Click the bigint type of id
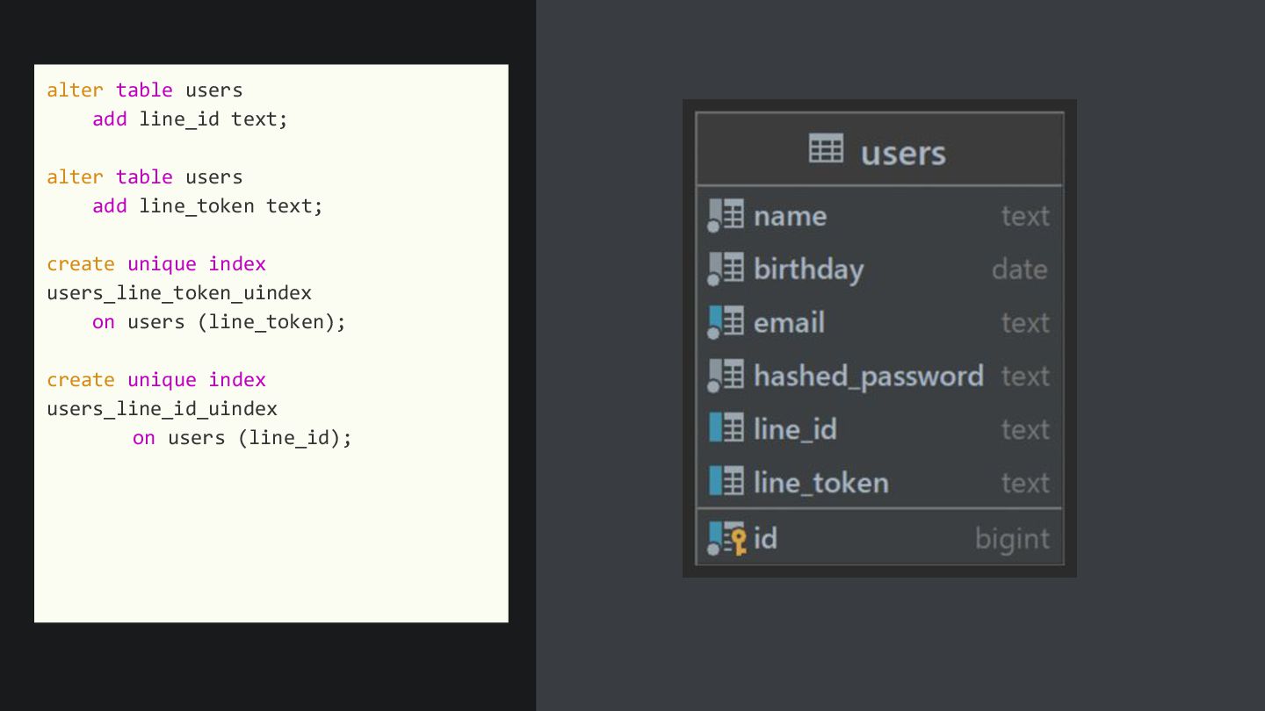The height and width of the screenshot is (711, 1265). tap(1012, 538)
